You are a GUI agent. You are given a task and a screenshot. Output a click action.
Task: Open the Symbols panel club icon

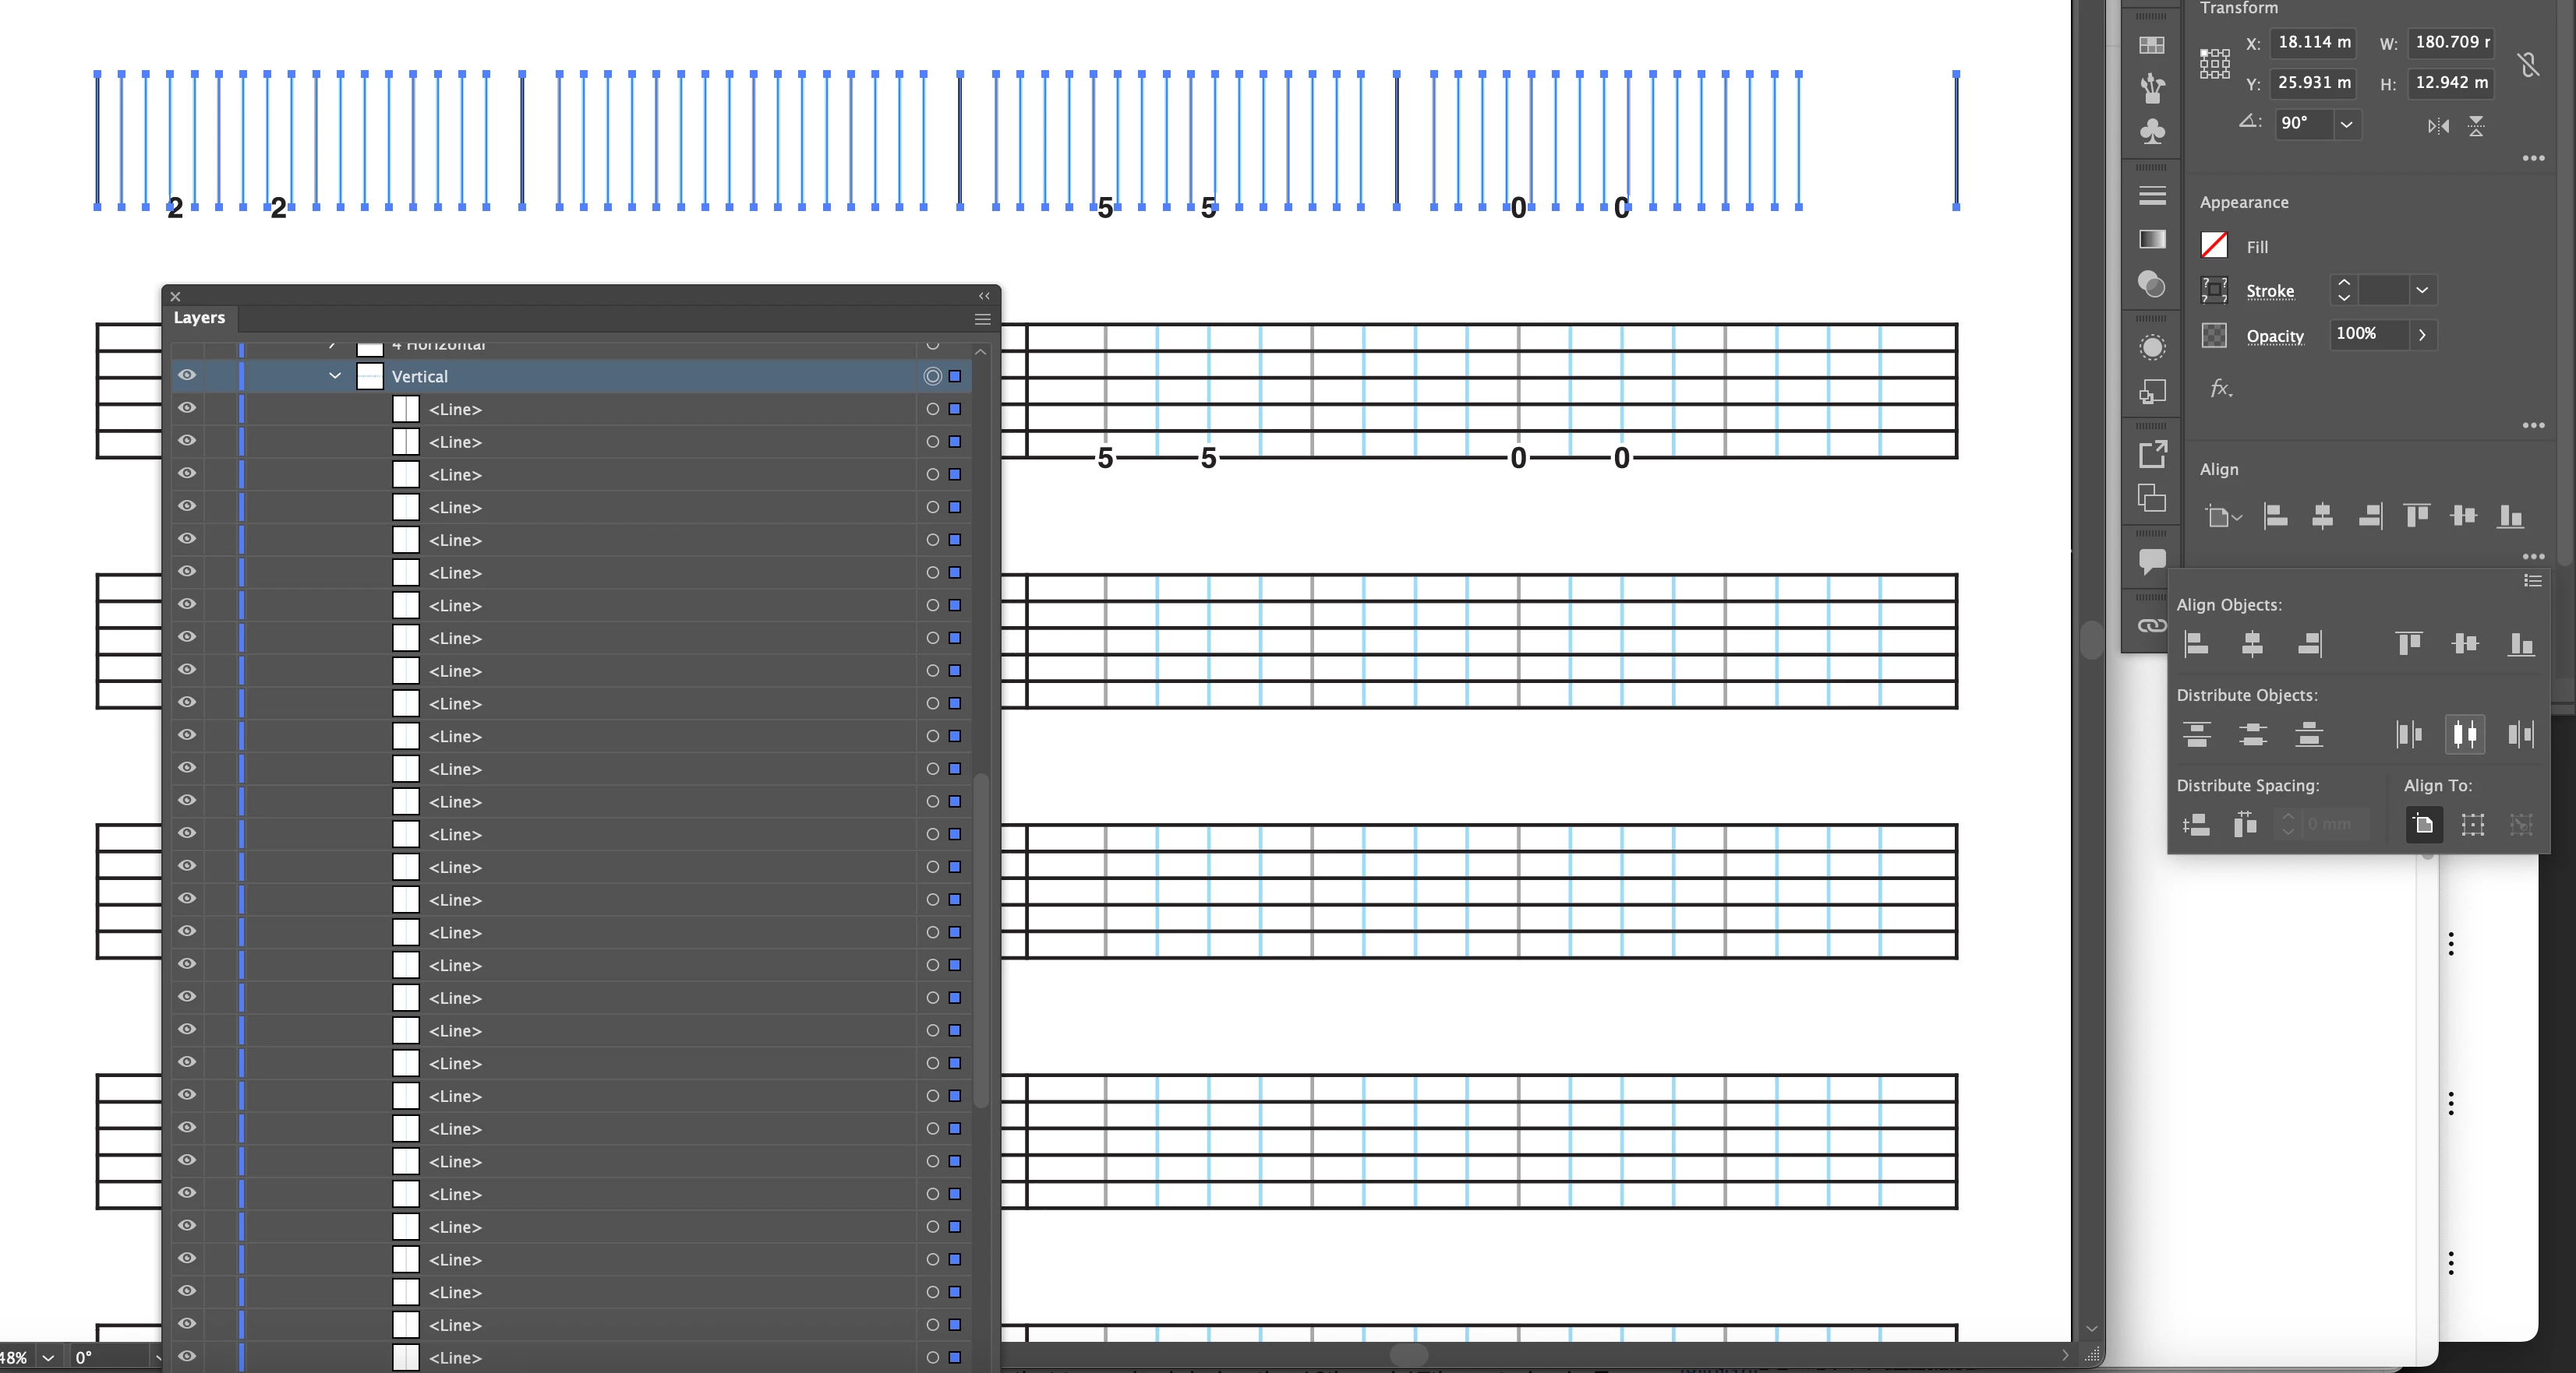point(2152,131)
